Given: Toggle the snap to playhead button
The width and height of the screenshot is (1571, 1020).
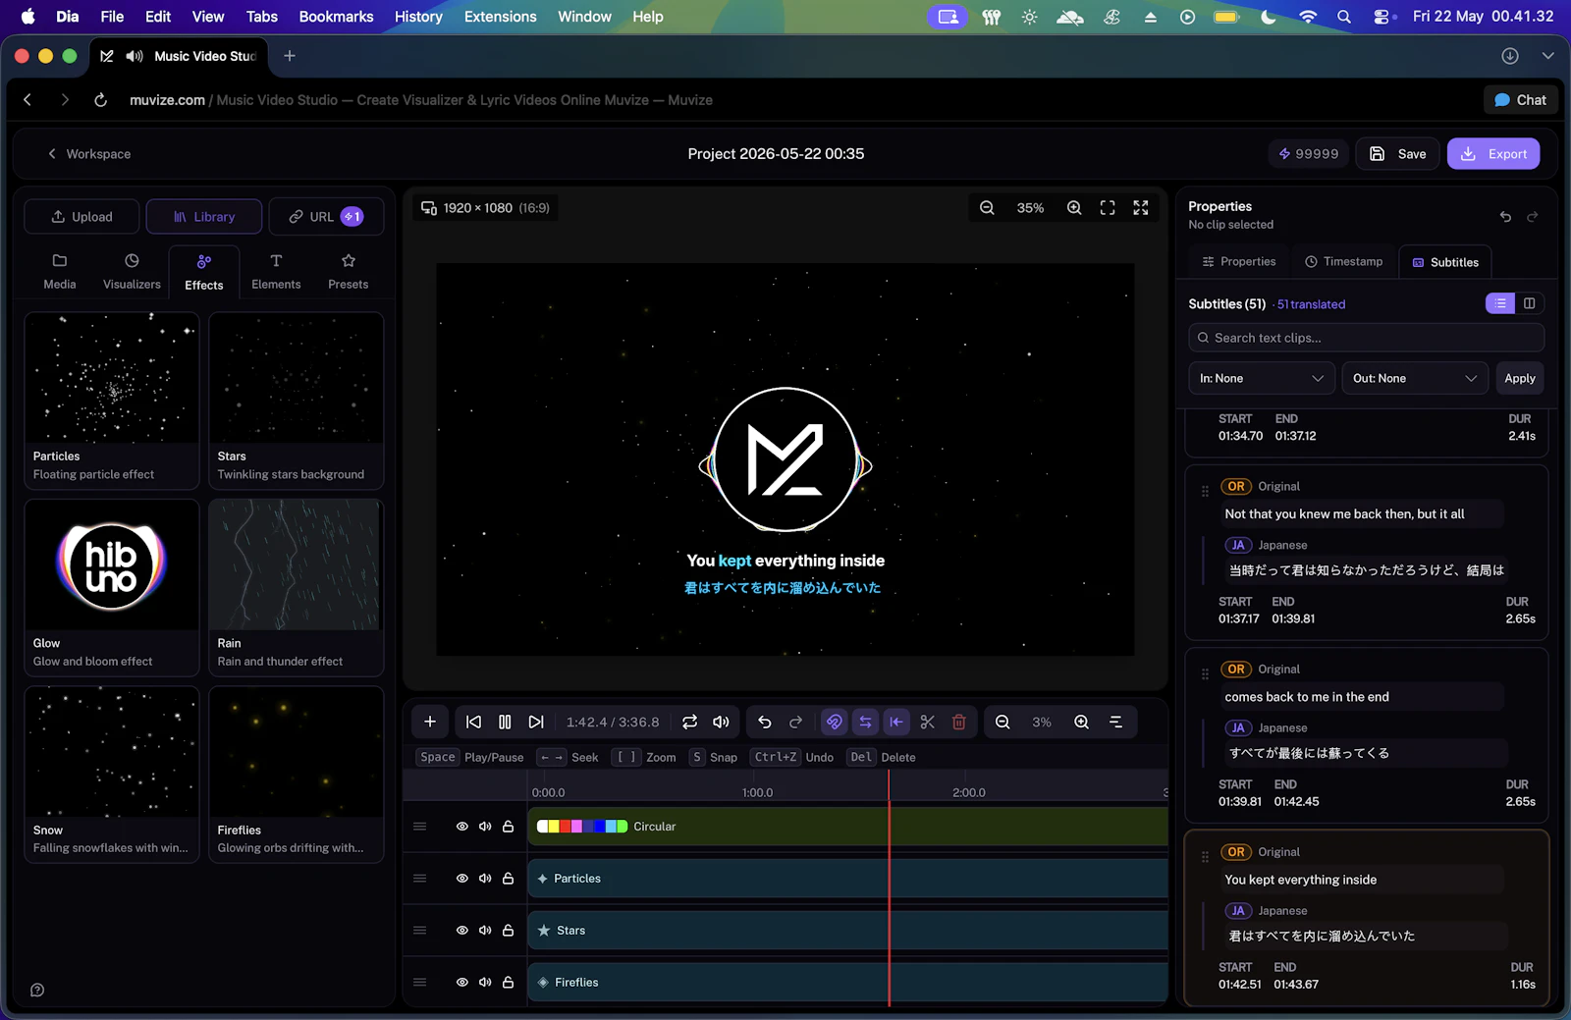Looking at the screenshot, I should tap(896, 722).
